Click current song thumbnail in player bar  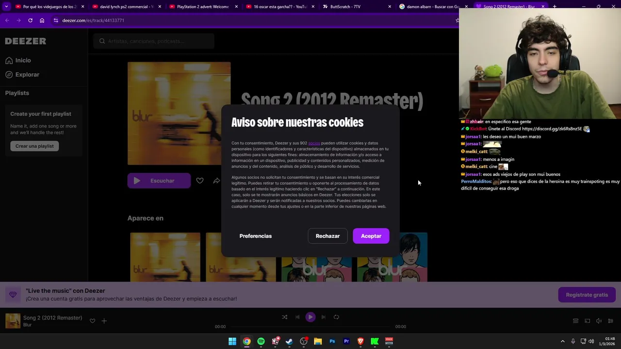point(13,321)
